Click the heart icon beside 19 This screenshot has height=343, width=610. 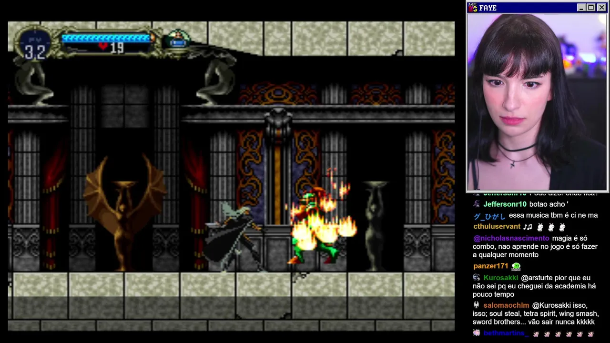pyautogui.click(x=103, y=47)
